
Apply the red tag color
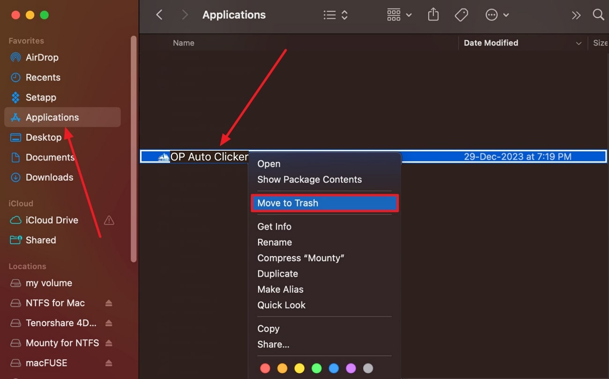click(265, 369)
